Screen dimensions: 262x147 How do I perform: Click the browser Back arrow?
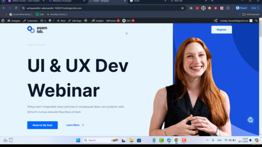click(4, 8)
